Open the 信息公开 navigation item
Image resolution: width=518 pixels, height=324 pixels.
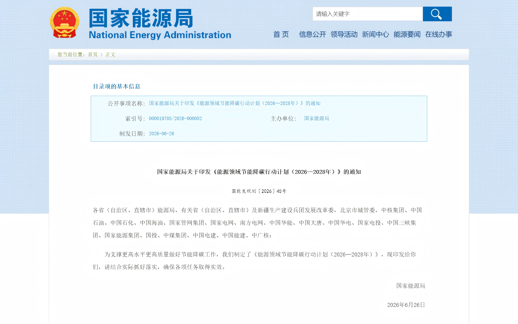[x=313, y=34]
